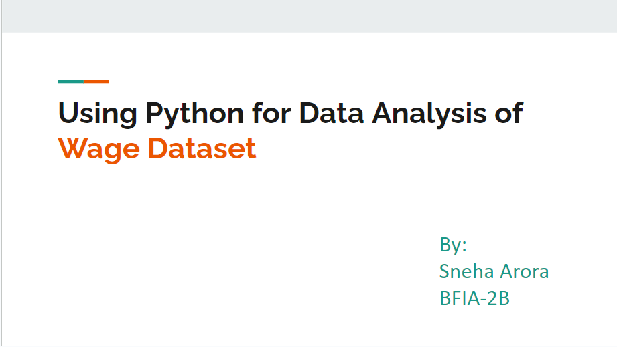617x347 pixels.
Task: Click the word "of" ending the first title line
Action: 508,114
